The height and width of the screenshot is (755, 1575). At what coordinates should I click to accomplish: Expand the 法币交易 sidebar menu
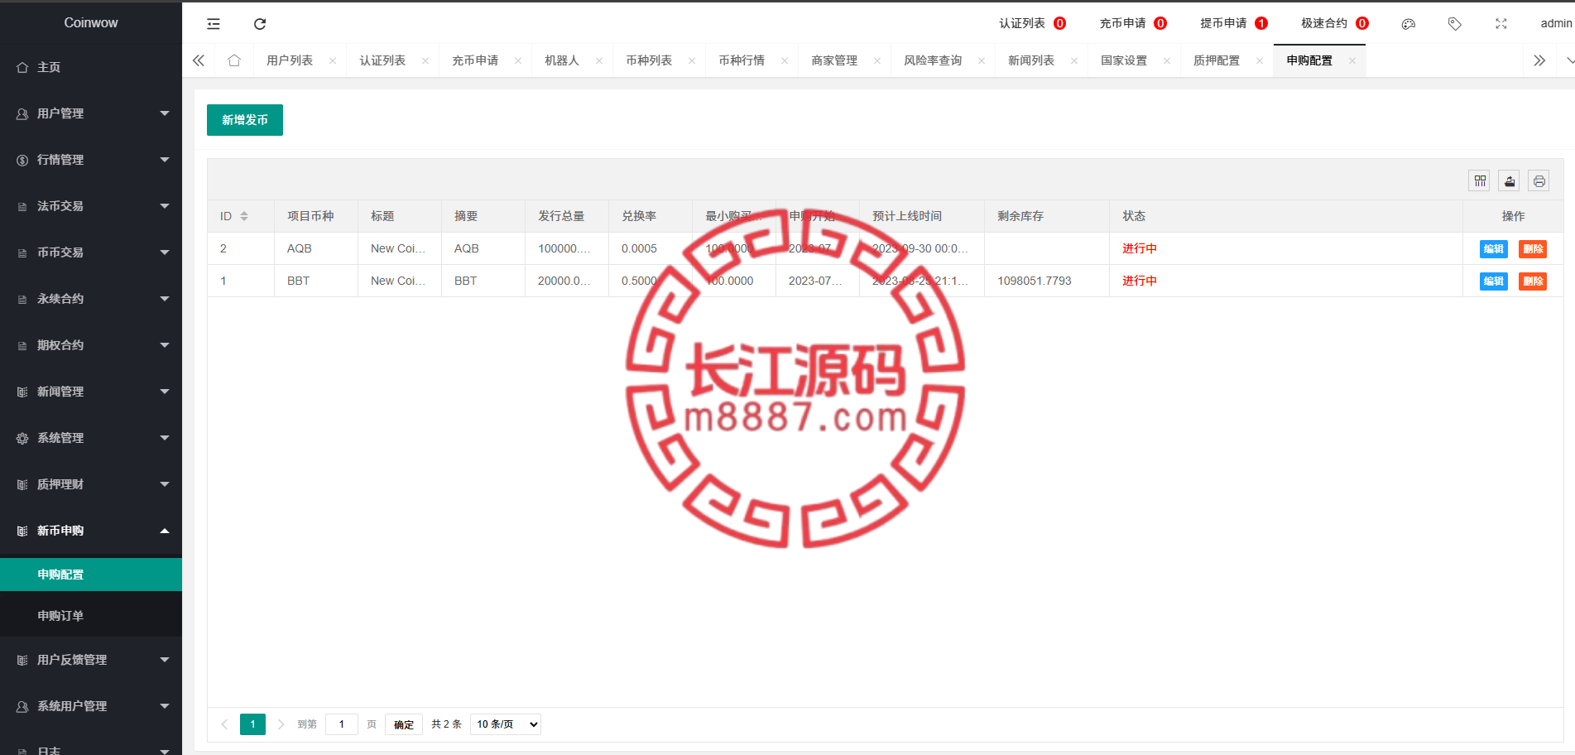(x=91, y=206)
